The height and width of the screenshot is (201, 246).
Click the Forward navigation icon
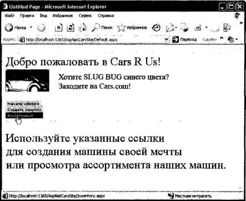pos(41,28)
